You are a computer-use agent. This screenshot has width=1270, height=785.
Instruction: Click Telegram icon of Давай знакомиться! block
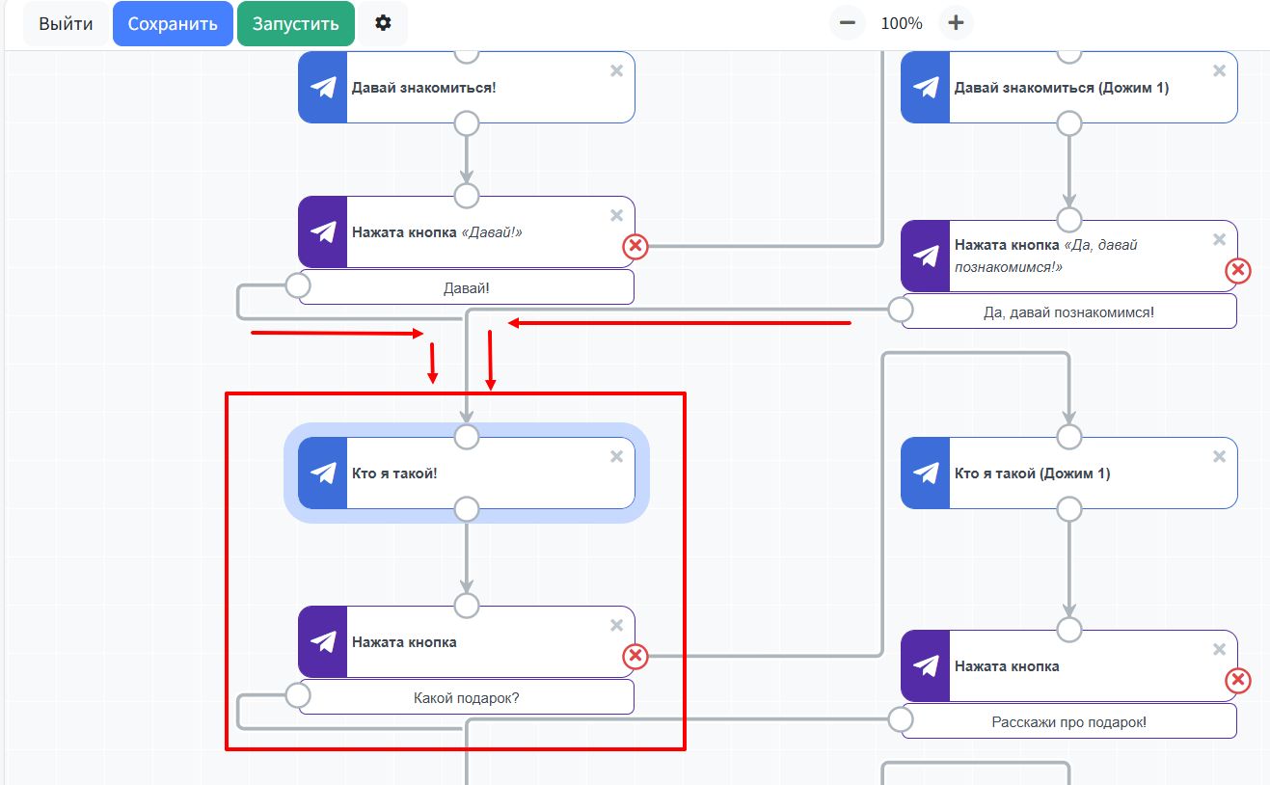pos(323,88)
